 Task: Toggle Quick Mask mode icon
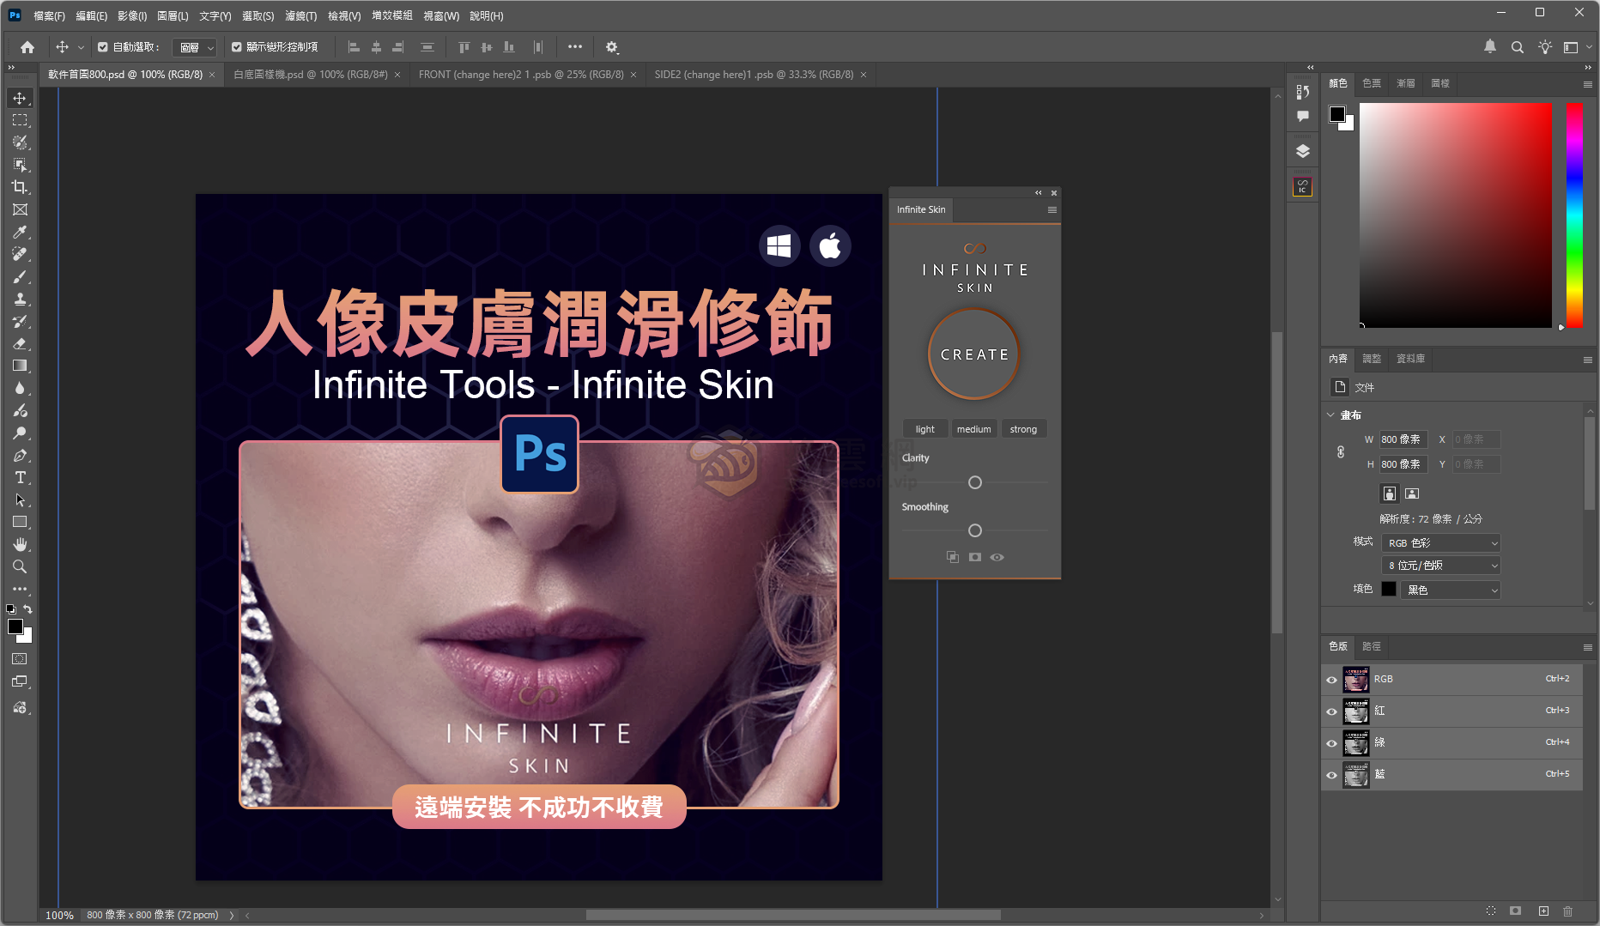pos(20,659)
